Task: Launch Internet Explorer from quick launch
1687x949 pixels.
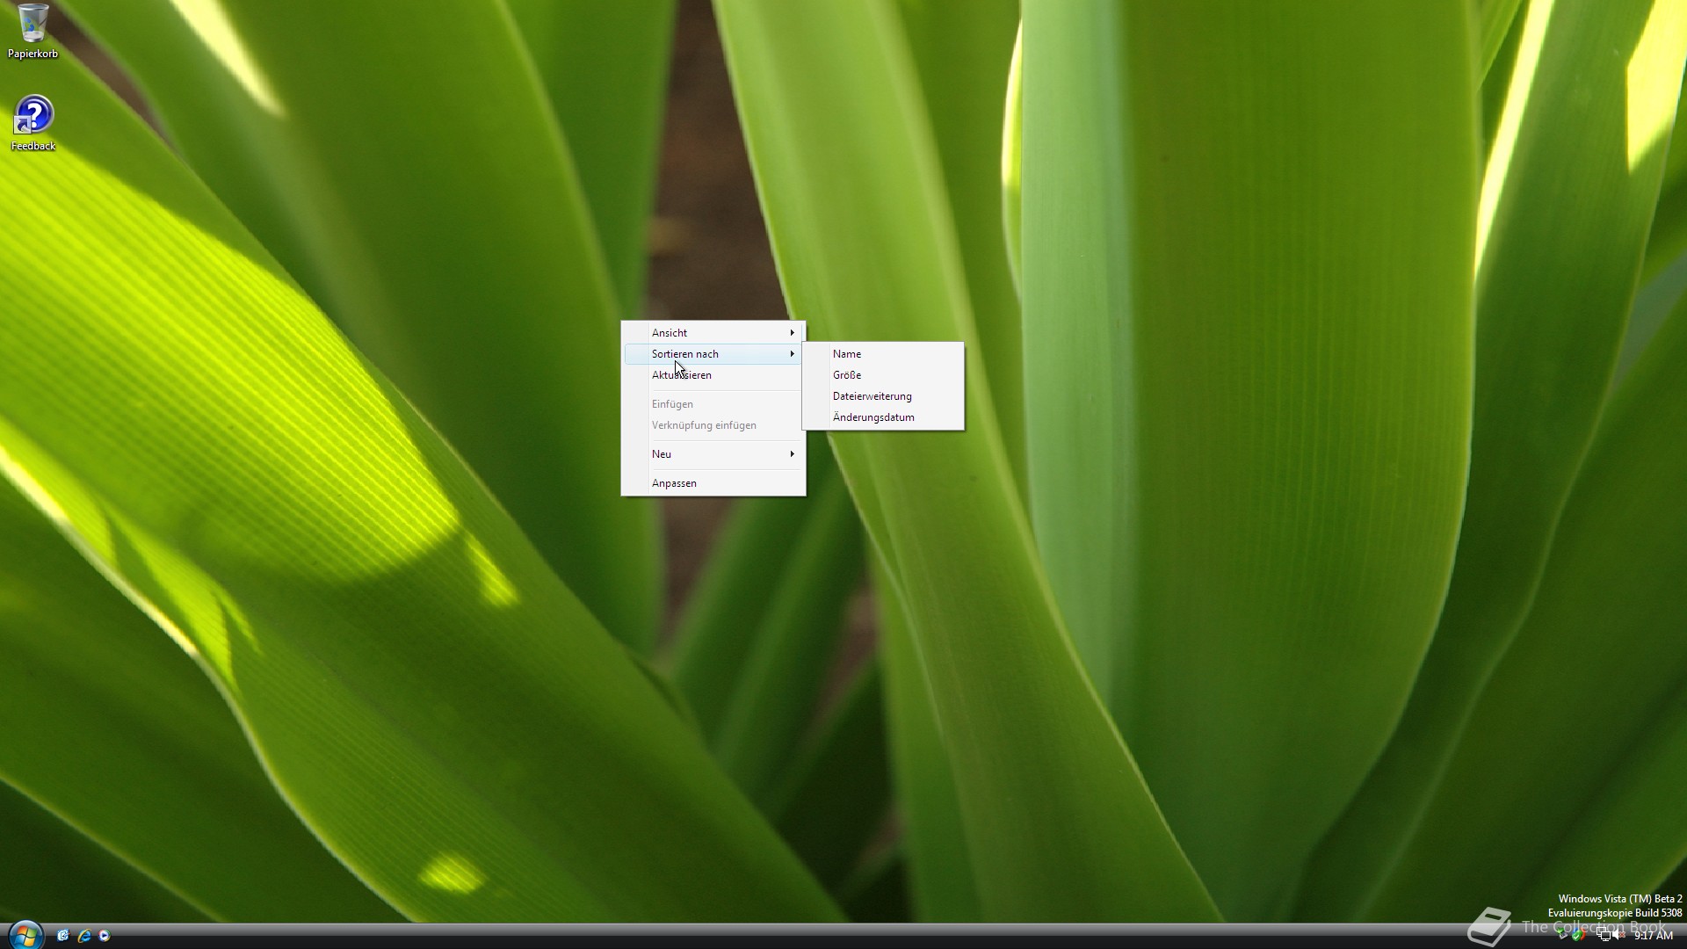Action: pyautogui.click(x=84, y=936)
